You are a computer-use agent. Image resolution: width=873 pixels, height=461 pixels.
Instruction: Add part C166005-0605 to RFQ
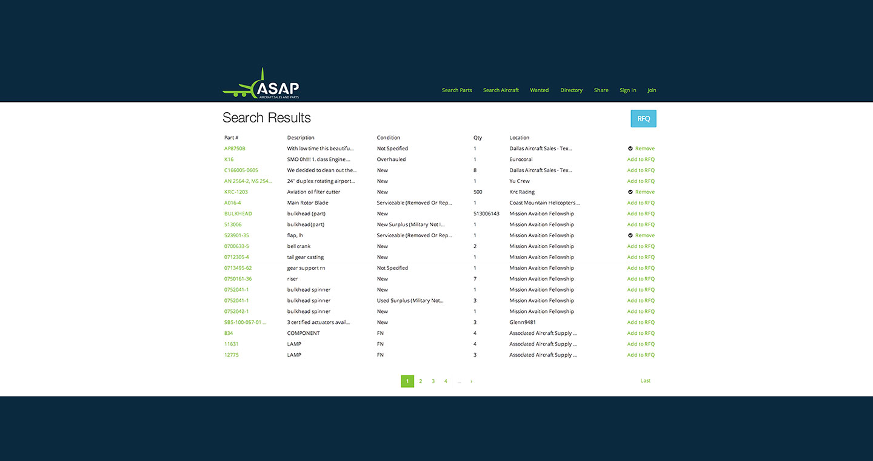click(x=641, y=170)
